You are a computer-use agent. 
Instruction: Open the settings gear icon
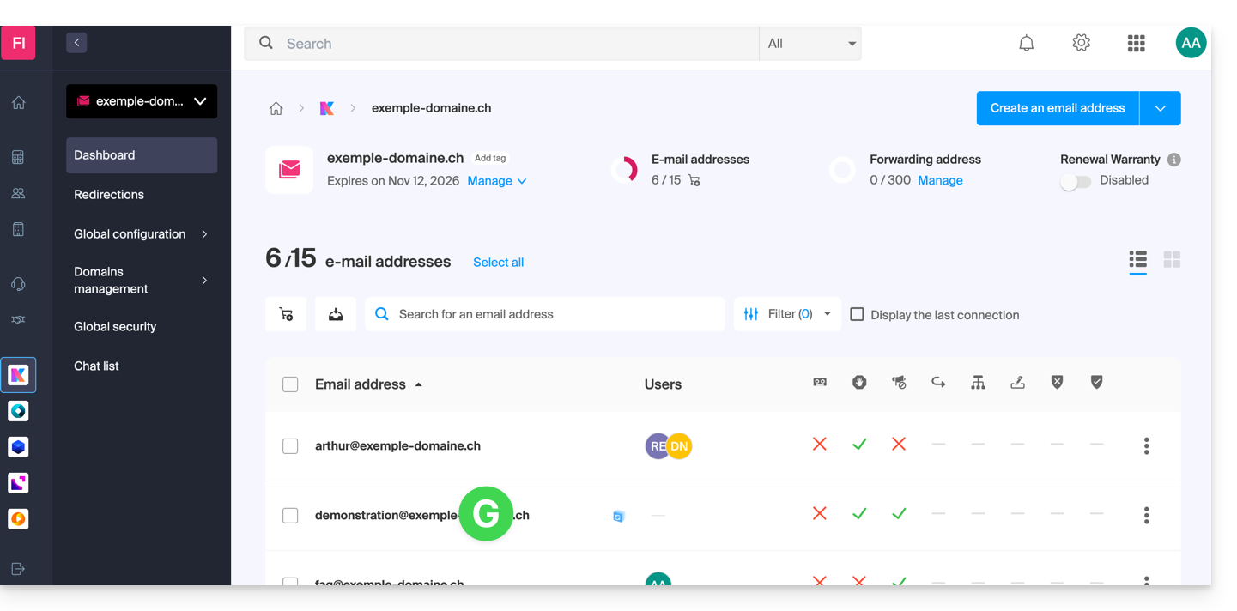[x=1081, y=43]
